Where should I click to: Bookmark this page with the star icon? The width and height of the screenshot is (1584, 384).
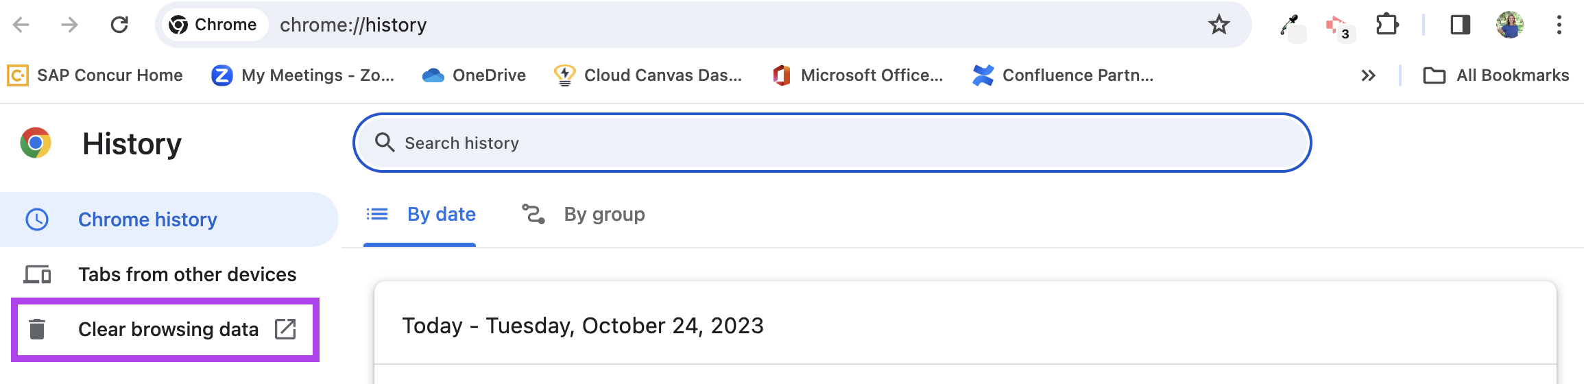(x=1219, y=25)
